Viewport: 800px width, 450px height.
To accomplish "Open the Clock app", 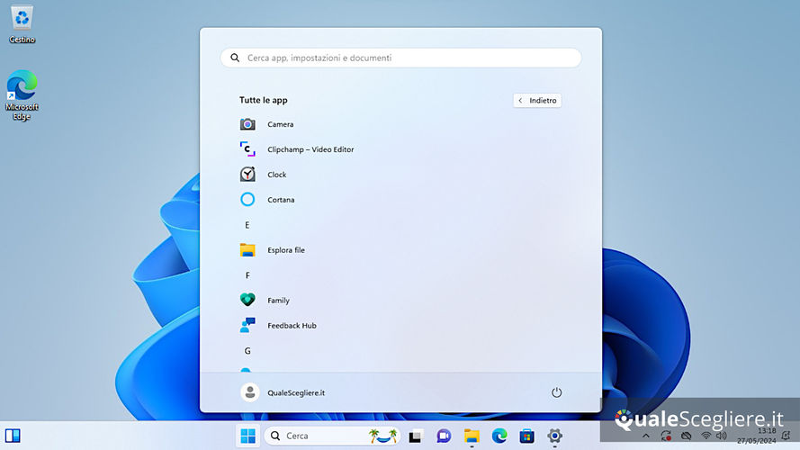I will (x=276, y=175).
